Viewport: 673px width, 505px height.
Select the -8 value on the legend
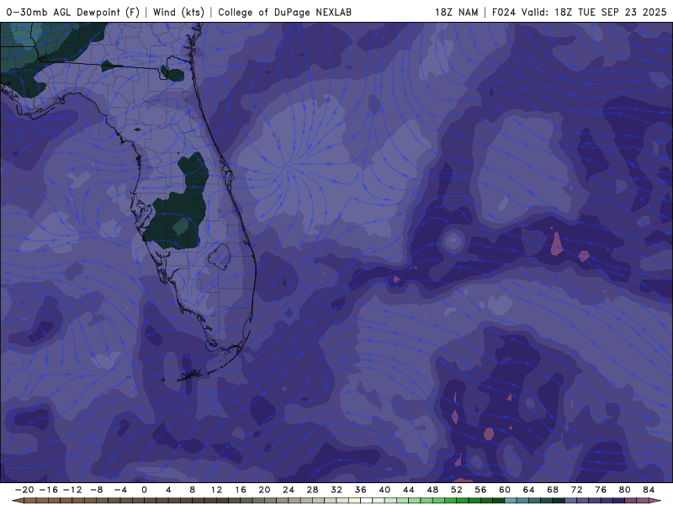[x=97, y=490]
